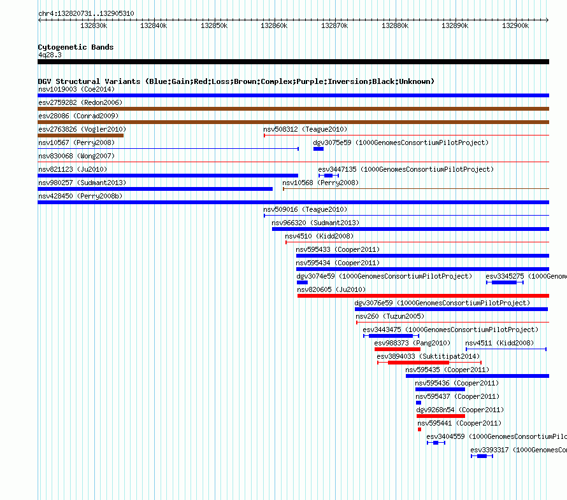This screenshot has height=500, width=567.
Task: Click the nsv10568 (Perry2008) label
Action: click(320, 183)
